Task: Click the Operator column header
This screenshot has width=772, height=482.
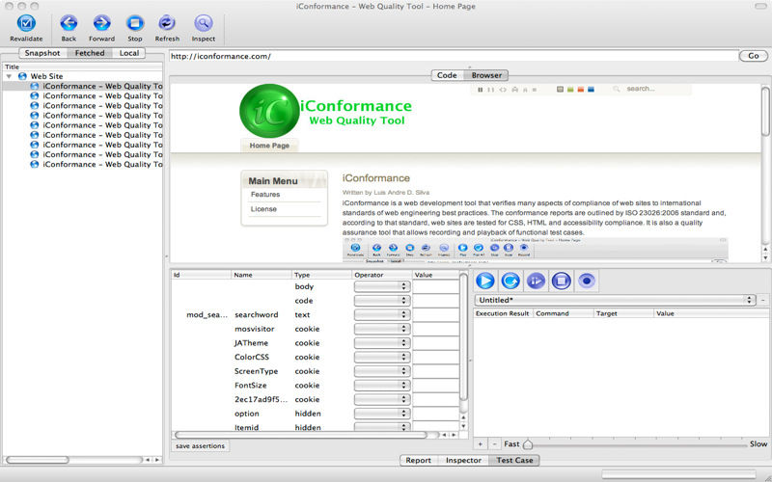Action: tap(382, 275)
